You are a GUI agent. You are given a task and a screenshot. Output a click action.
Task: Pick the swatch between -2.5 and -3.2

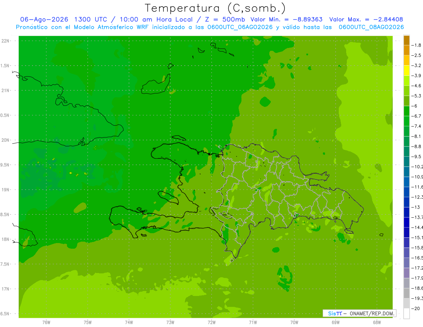click(406, 60)
